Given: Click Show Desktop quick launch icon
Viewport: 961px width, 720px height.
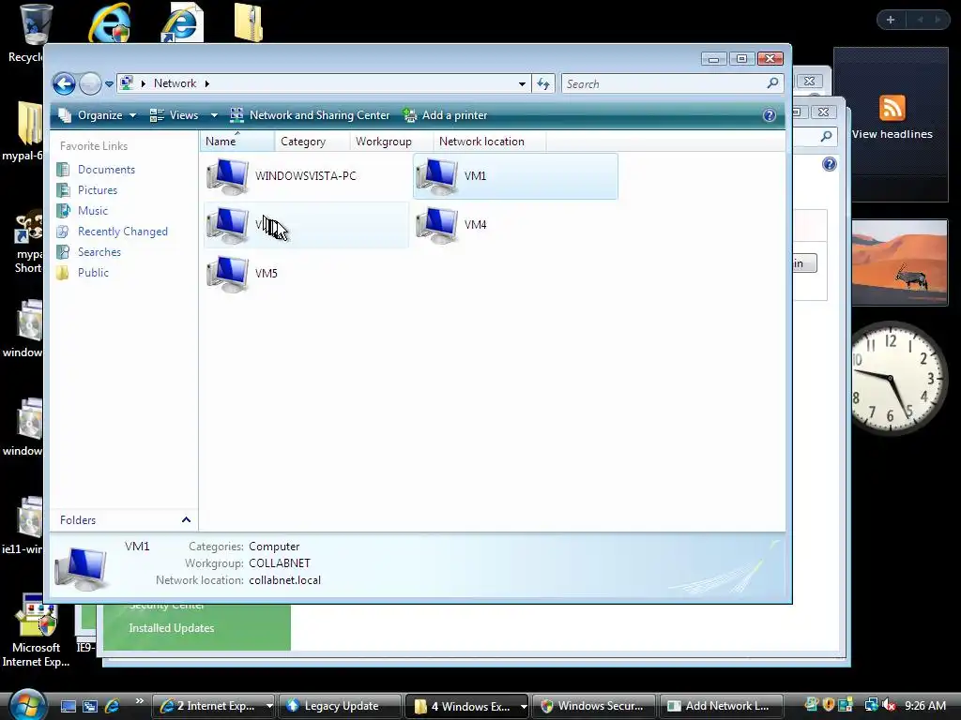Looking at the screenshot, I should tap(69, 706).
